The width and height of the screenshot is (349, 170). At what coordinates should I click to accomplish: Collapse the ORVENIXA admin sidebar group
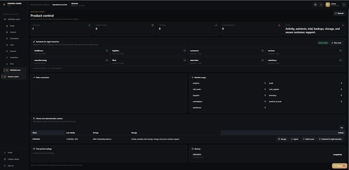(14, 20)
